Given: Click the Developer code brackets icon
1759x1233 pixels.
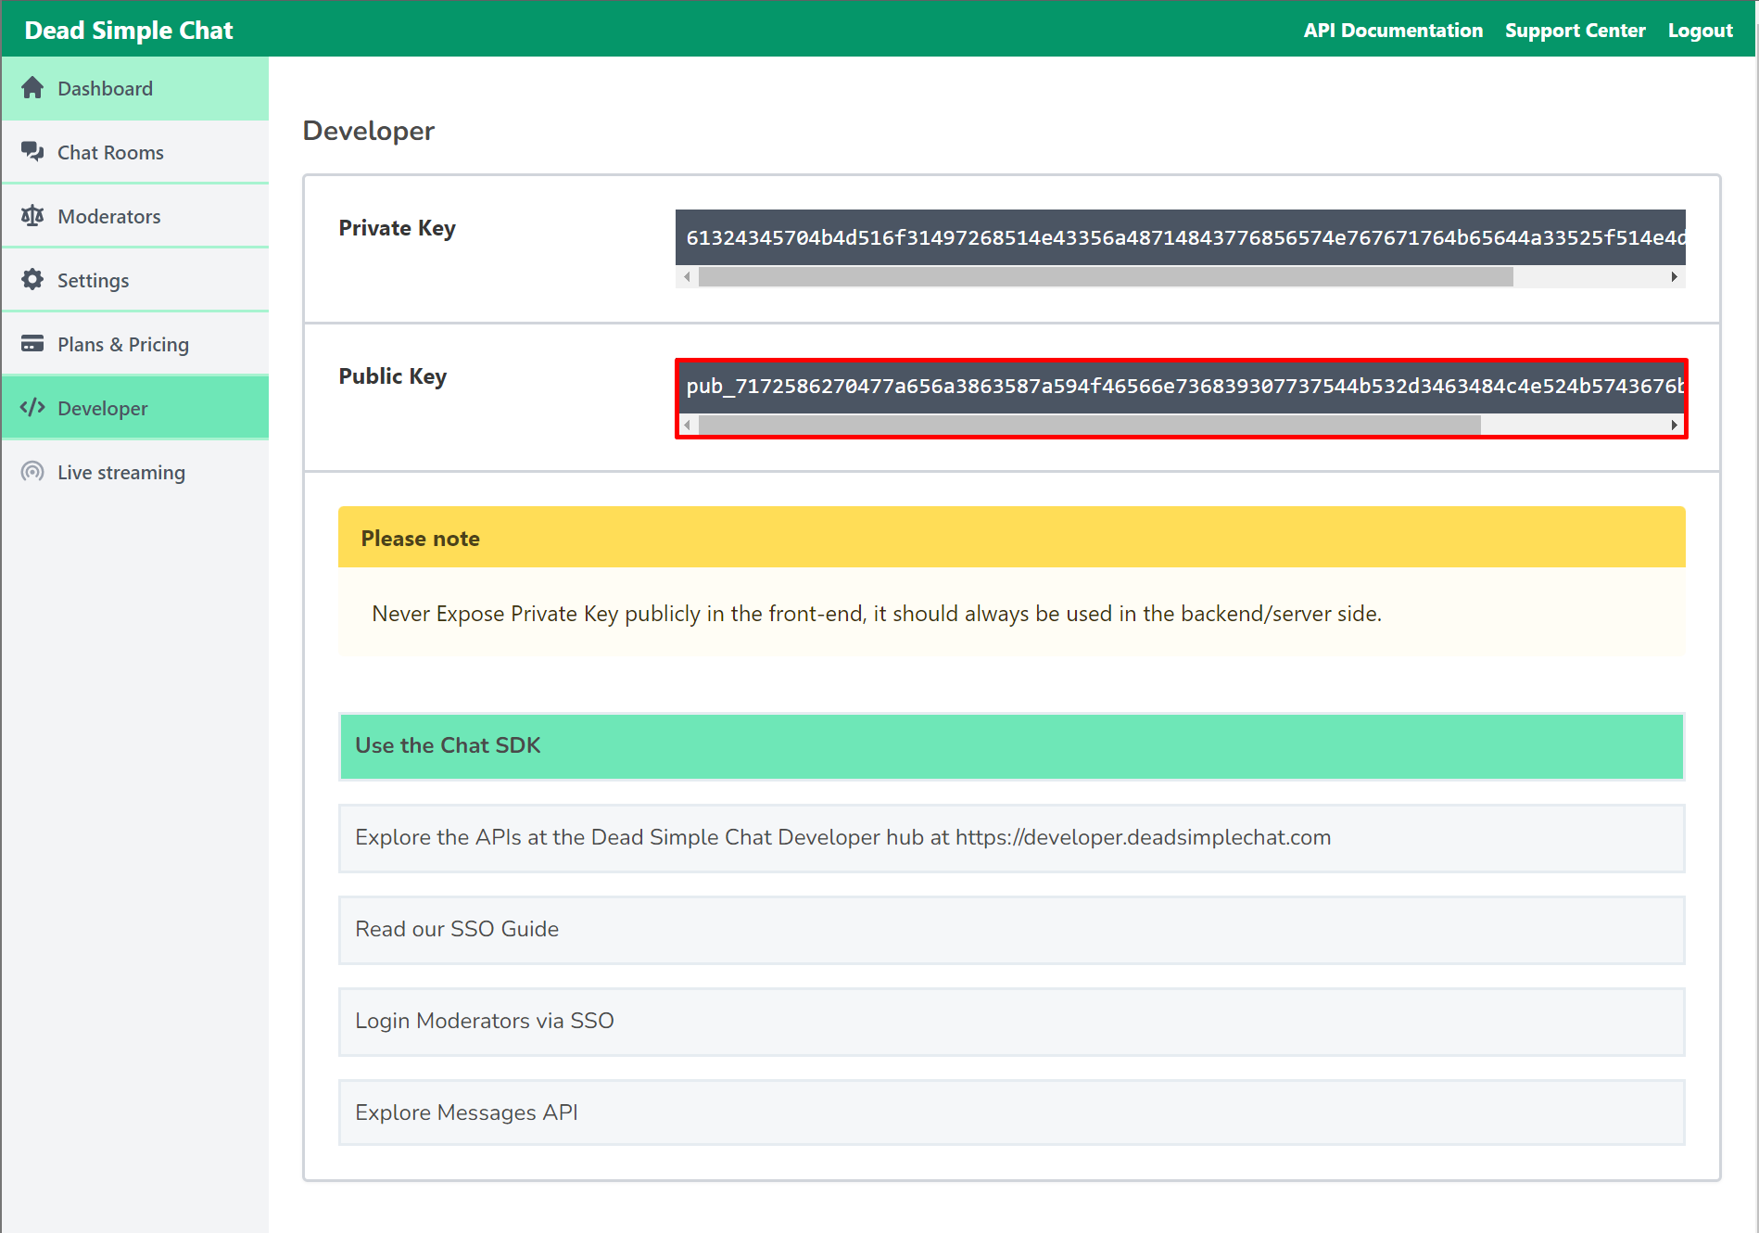Looking at the screenshot, I should point(33,407).
